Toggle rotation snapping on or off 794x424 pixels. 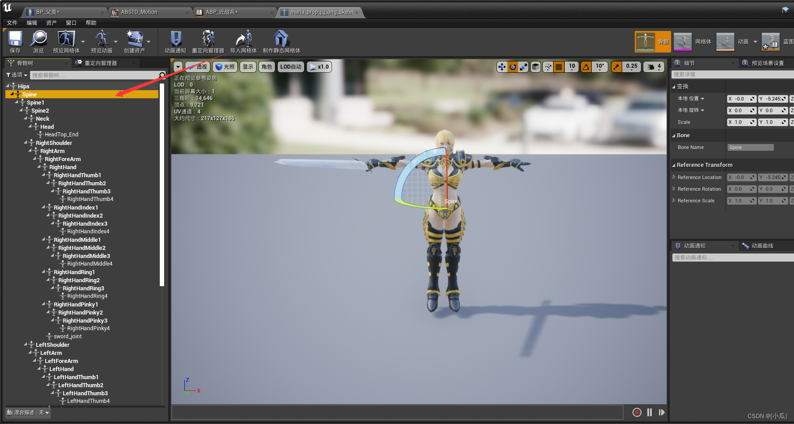tap(586, 67)
